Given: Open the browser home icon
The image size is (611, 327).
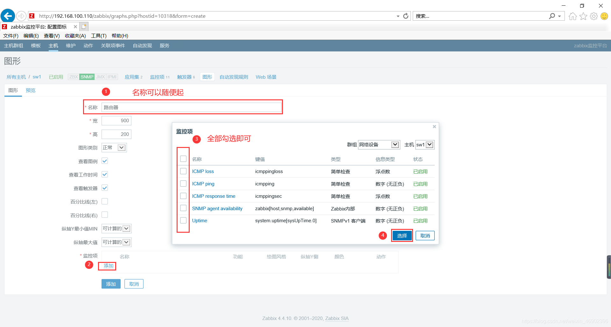Looking at the screenshot, I should click(572, 16).
